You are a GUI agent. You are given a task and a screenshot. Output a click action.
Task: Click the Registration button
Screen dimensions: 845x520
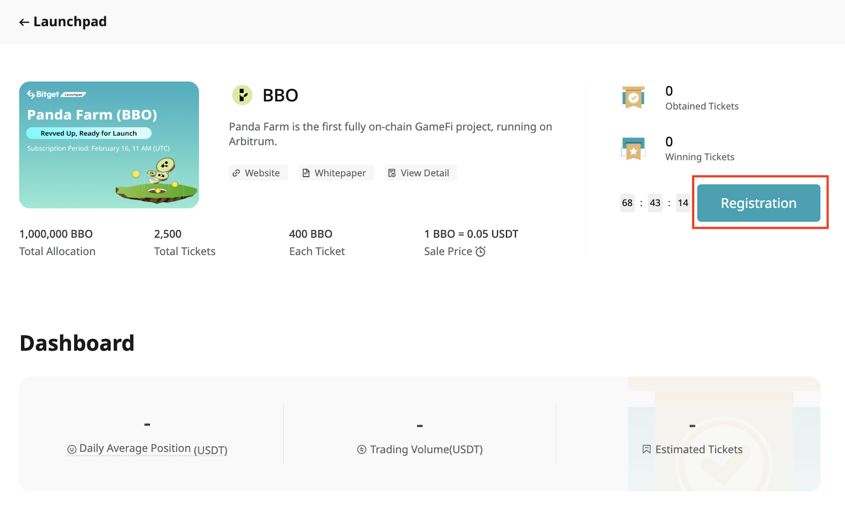758,203
